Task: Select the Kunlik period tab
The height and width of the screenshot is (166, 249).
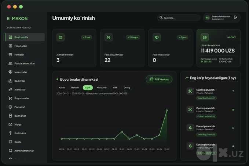Action: point(62,88)
